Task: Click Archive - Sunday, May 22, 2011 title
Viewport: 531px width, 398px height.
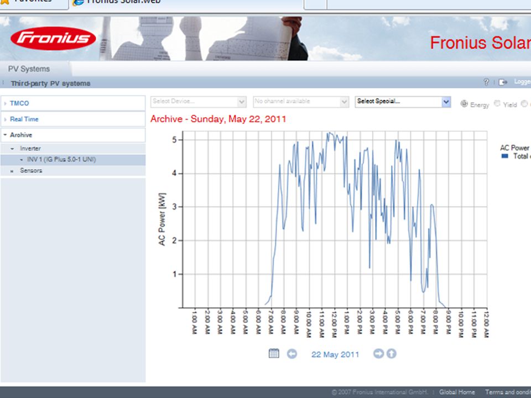Action: 218,119
